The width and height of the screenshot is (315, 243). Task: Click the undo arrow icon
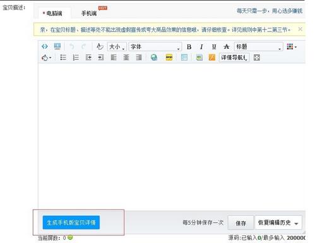click(72, 46)
